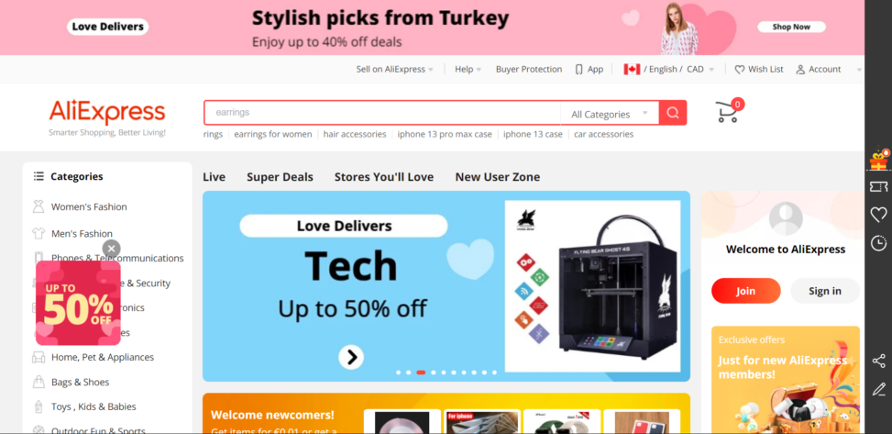Select the first banner carousel dot
Viewport: 892px width, 434px height.
[398, 373]
